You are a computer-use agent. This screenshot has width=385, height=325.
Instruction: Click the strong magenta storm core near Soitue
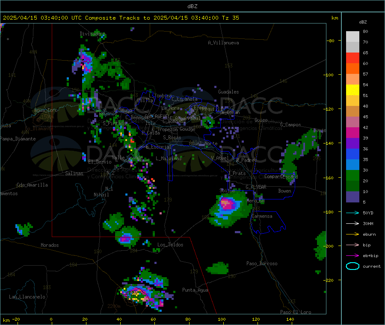(x=227, y=204)
